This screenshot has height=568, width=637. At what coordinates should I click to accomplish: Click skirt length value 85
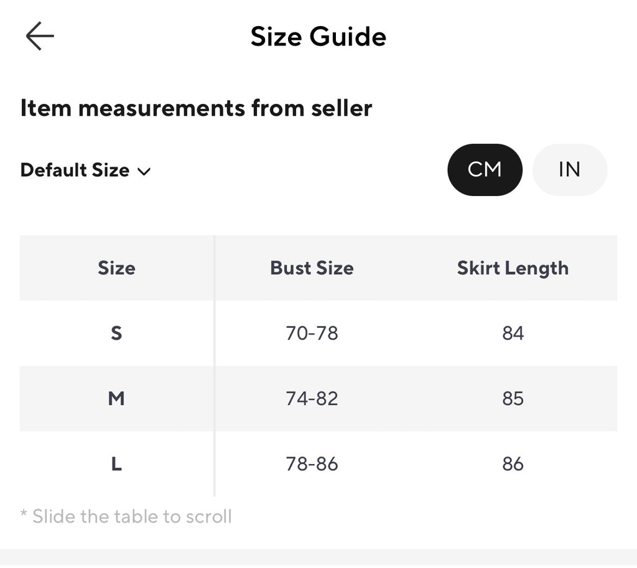(513, 399)
